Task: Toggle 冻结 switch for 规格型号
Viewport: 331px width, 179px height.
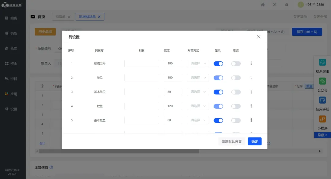Action: tap(236, 64)
